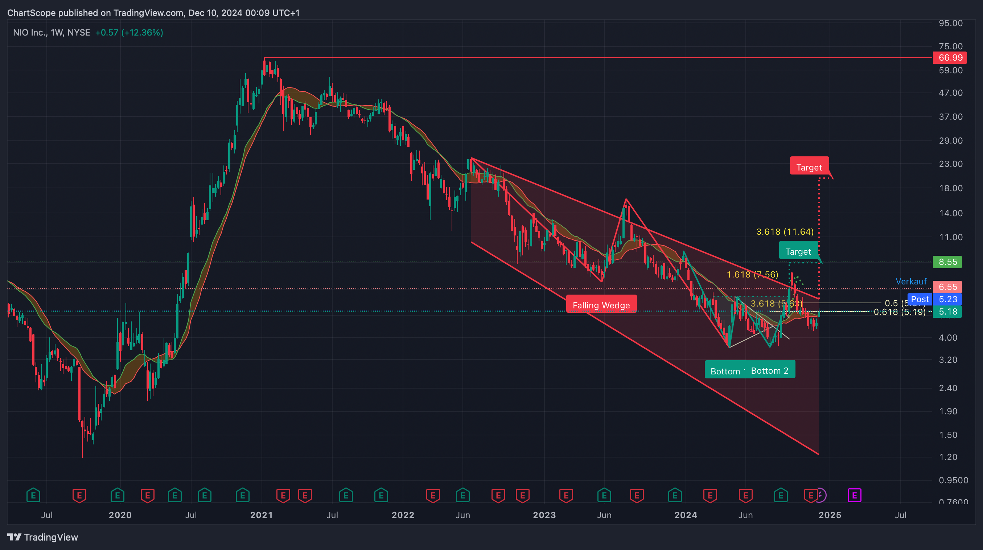Click the green 8.55 price tag

(x=947, y=262)
